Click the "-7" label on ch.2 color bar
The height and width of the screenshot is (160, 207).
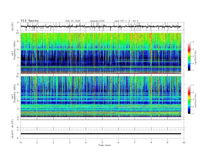tap(193, 114)
